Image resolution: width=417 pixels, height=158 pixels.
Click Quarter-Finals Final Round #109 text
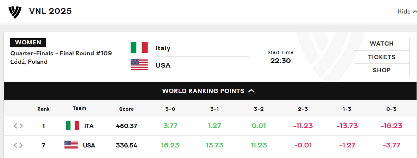pos(61,54)
